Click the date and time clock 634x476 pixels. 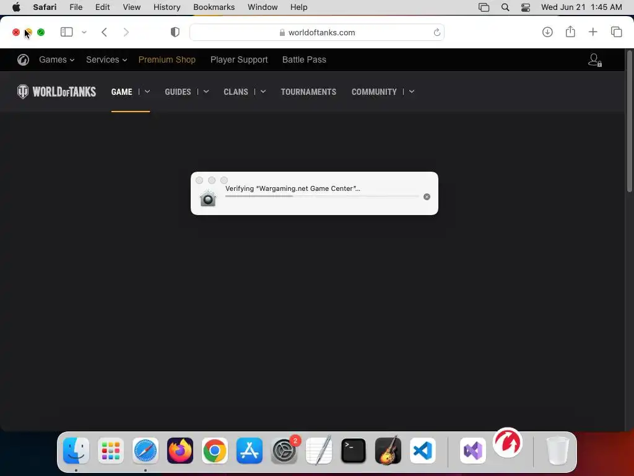[x=581, y=7]
